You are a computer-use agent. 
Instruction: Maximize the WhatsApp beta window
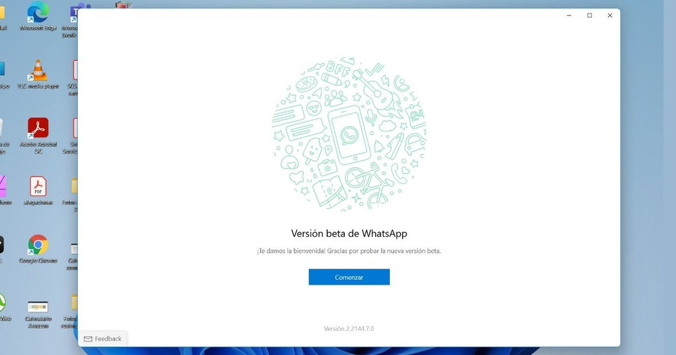click(590, 15)
